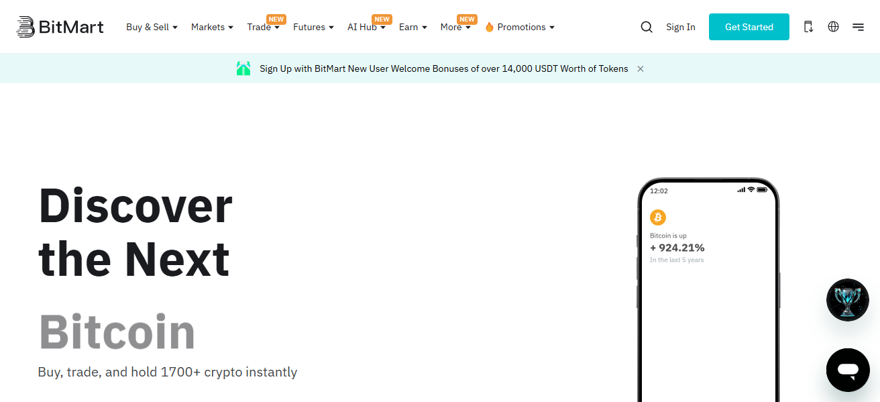Image resolution: width=880 pixels, height=402 pixels.
Task: Click the gray "Bitcoin" heading word
Action: click(117, 332)
